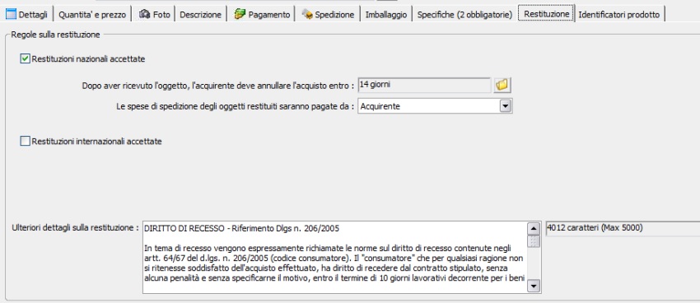Open Identificatori prodotto tab

tap(618, 14)
